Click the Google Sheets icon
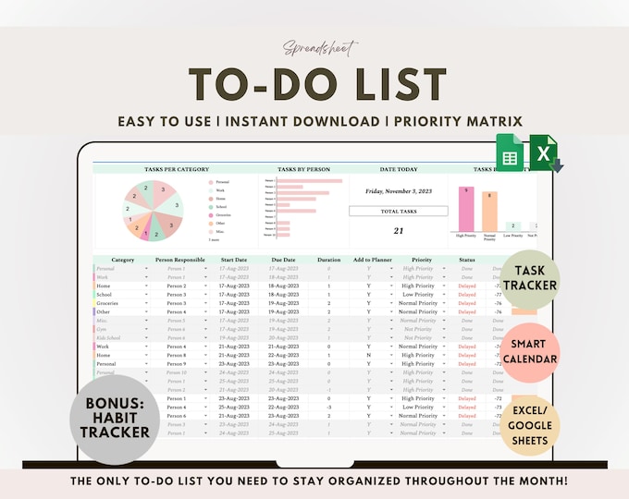The image size is (629, 499). point(510,152)
